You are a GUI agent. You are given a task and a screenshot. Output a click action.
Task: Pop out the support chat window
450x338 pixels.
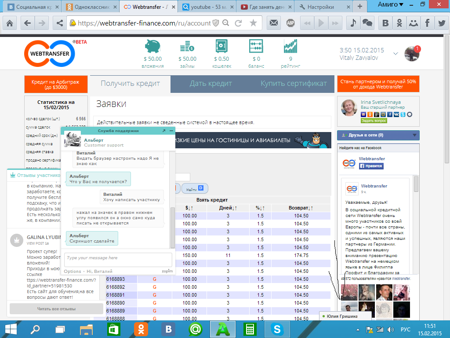164,131
